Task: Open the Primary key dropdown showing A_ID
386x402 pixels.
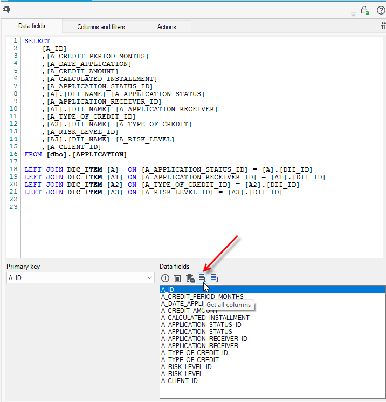Action: point(80,278)
